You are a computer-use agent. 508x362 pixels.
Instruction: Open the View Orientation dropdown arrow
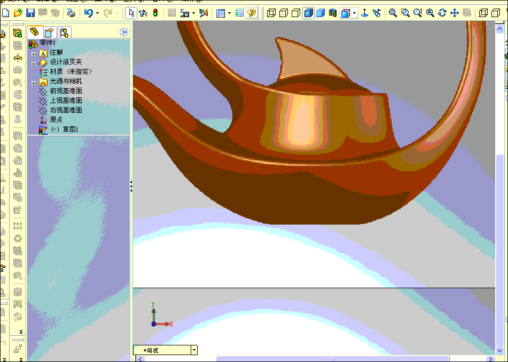pos(355,13)
